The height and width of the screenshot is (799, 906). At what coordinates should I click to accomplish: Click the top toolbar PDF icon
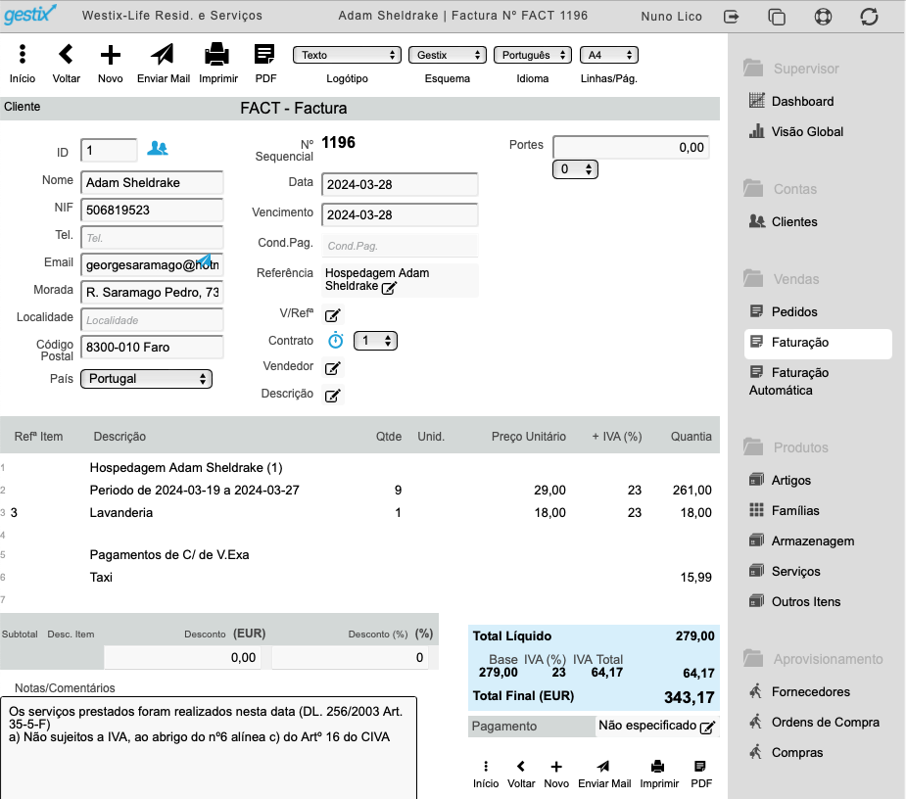pos(264,55)
